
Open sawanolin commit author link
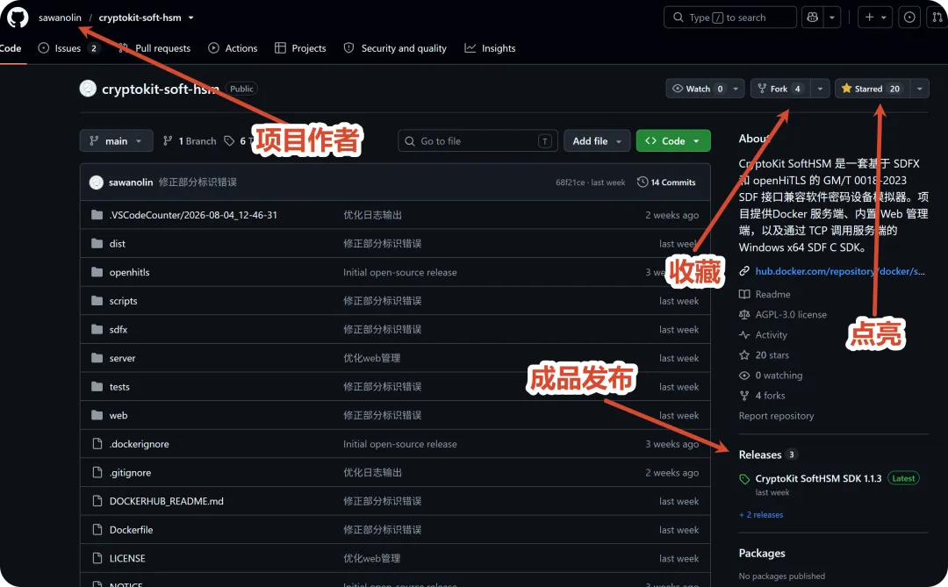(131, 182)
